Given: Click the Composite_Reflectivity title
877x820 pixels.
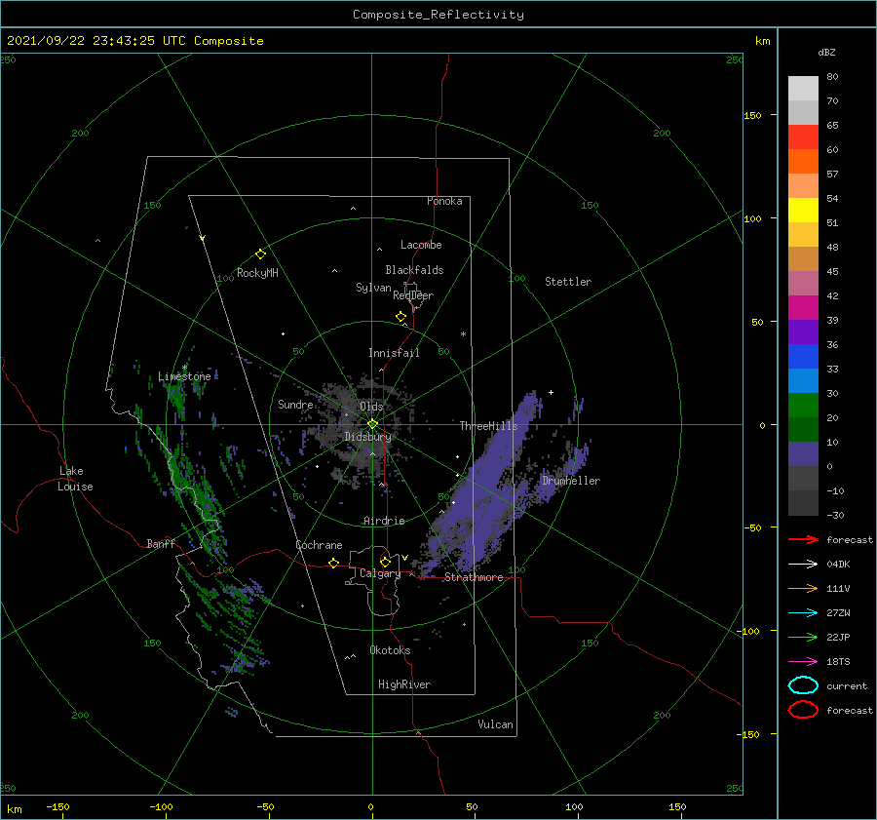Looking at the screenshot, I should pyautogui.click(x=438, y=15).
